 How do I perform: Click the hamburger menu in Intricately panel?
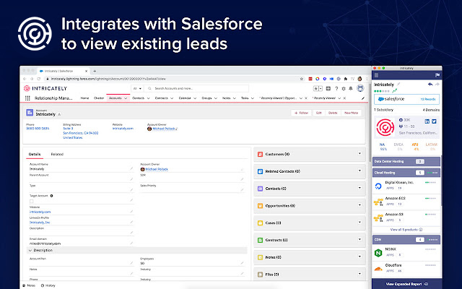[376, 74]
